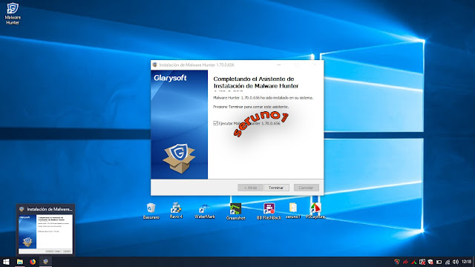Viewport: 475px width, 267px height.
Task: Open the network status tray icon
Action: (448, 262)
